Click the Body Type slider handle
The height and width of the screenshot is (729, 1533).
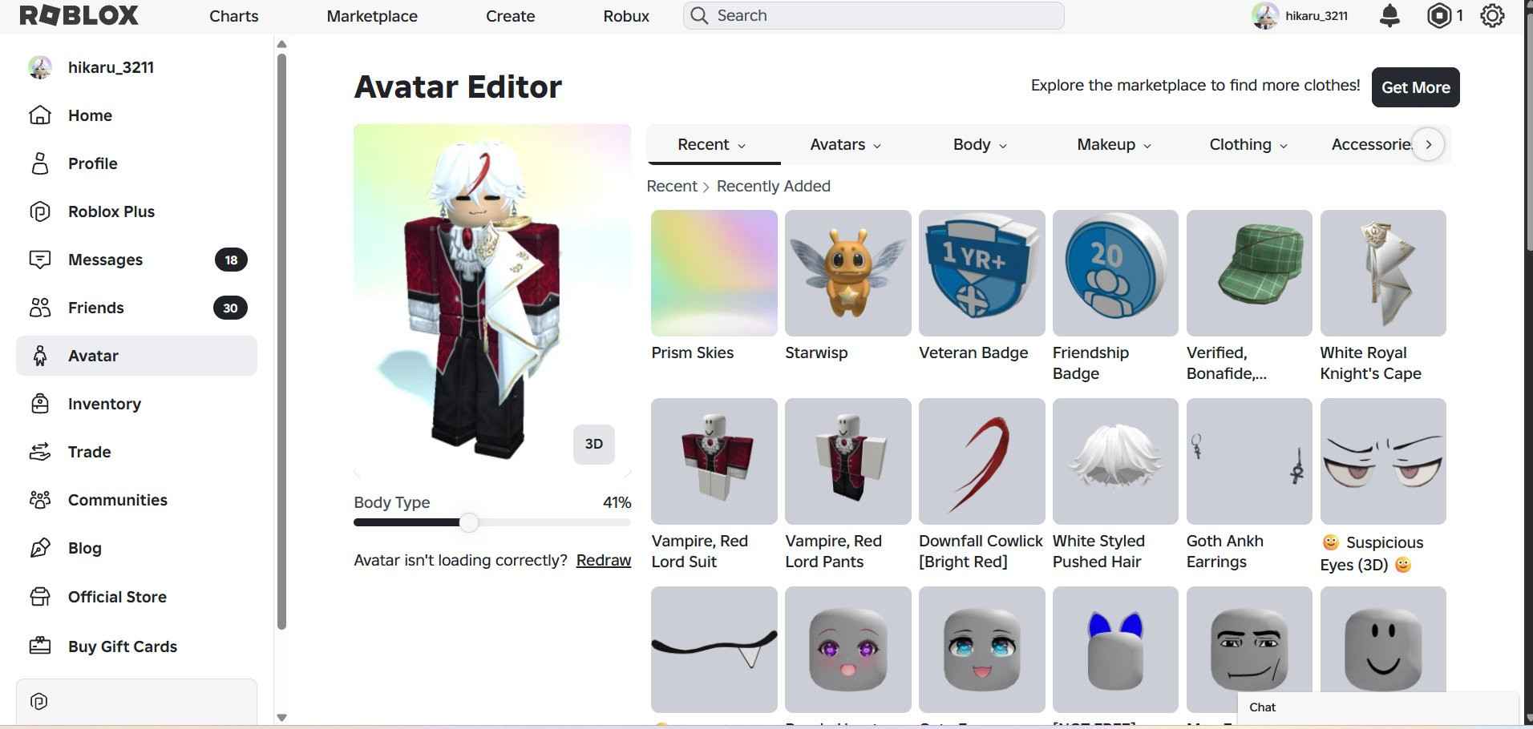[469, 523]
